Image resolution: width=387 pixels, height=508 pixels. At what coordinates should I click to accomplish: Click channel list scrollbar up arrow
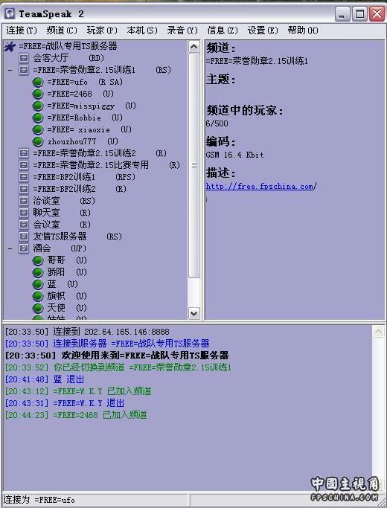[193, 47]
